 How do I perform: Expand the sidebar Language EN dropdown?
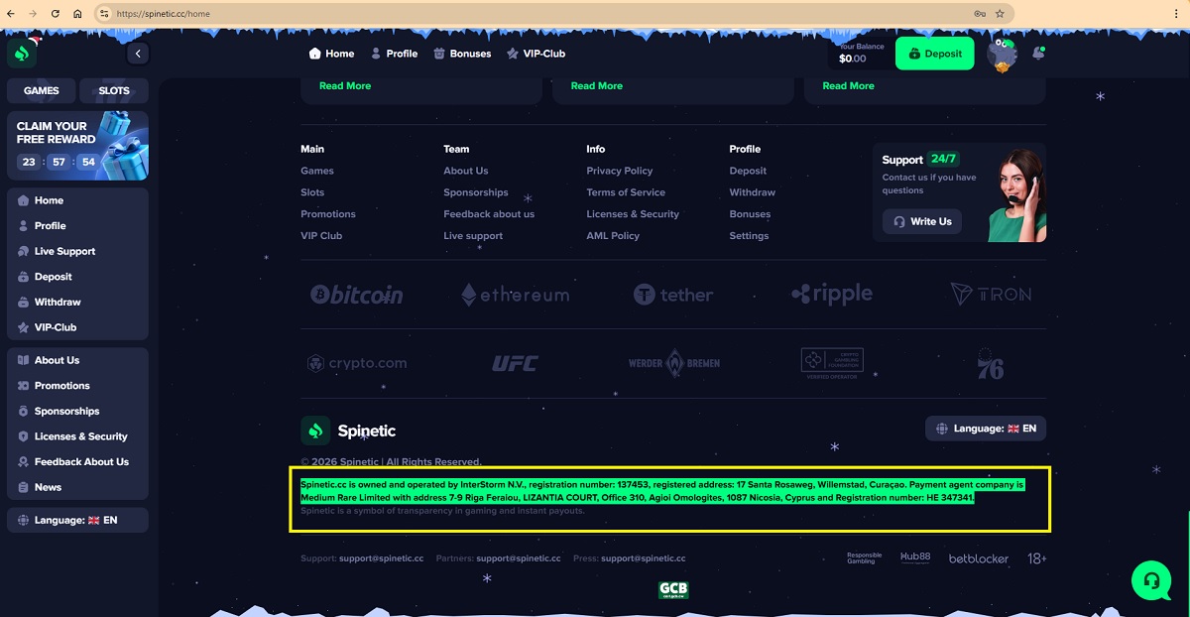77,520
